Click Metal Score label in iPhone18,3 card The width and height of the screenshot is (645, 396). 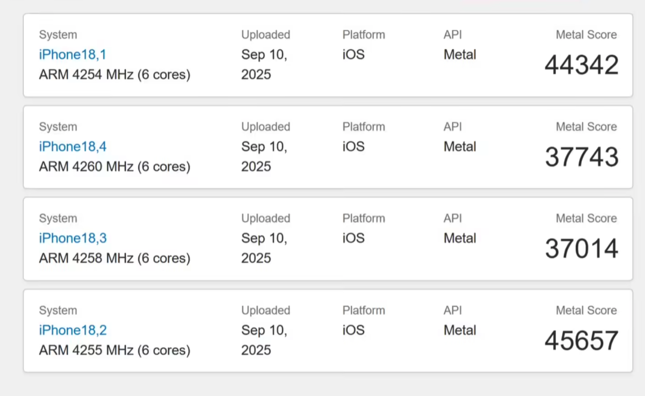pyautogui.click(x=586, y=219)
